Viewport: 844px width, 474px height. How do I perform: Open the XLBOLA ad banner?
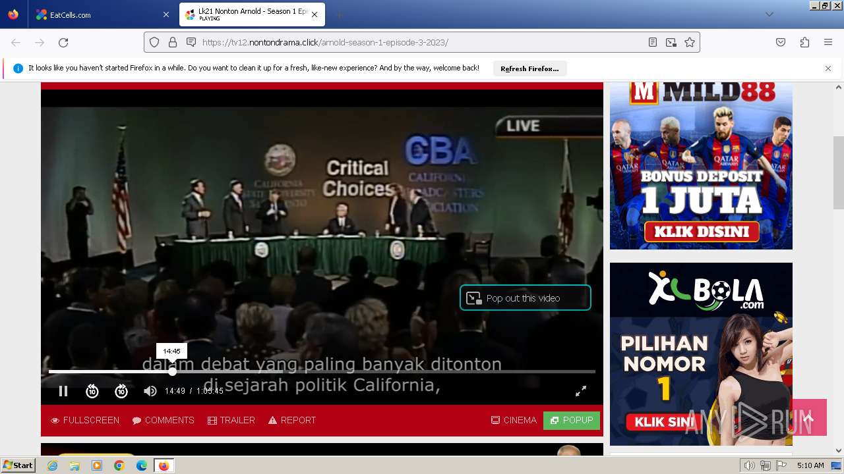(x=701, y=354)
